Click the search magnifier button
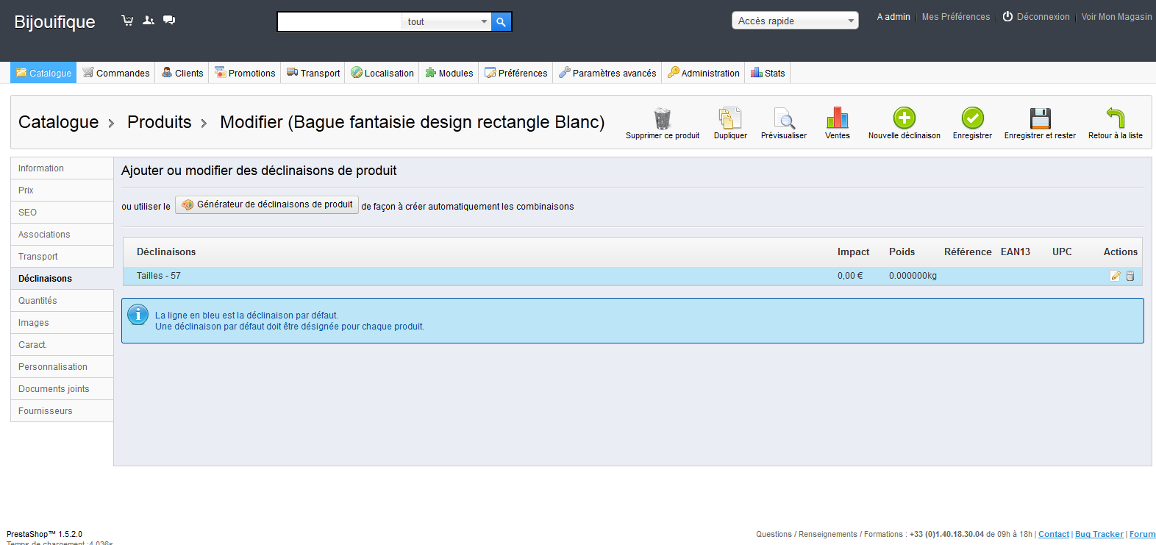This screenshot has height=545, width=1156. coord(501,22)
